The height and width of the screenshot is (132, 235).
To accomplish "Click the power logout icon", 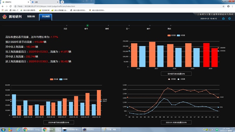I will point(230,18).
